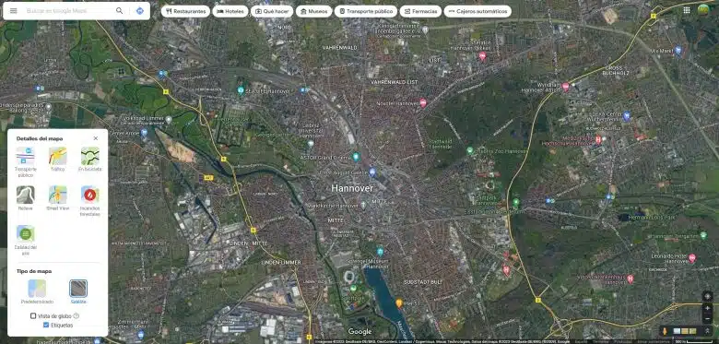The width and height of the screenshot is (719, 344).
Task: Uncheck the Etiquetas checkbox
Action: click(x=46, y=325)
